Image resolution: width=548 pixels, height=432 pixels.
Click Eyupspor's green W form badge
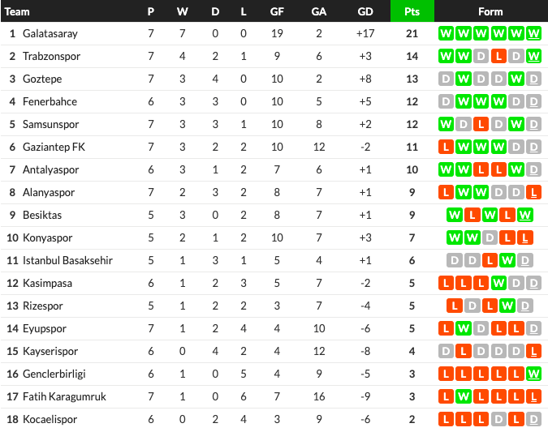tap(464, 328)
